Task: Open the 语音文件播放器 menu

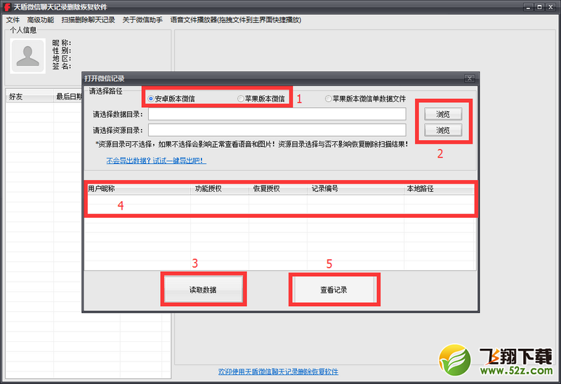Action: pyautogui.click(x=235, y=20)
